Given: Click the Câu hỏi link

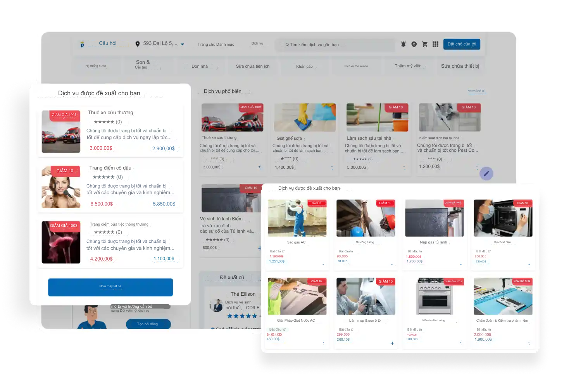Looking at the screenshot, I should click(x=108, y=43).
